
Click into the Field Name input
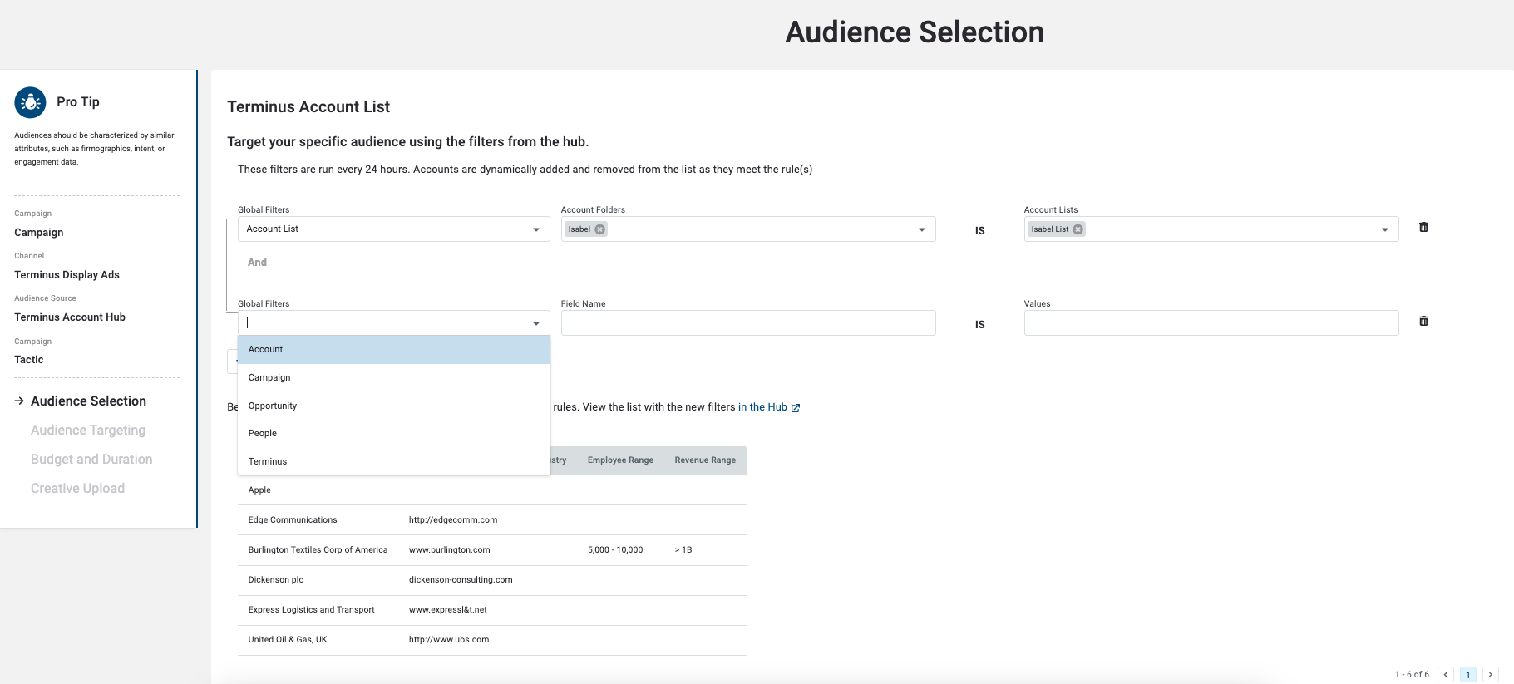click(748, 323)
